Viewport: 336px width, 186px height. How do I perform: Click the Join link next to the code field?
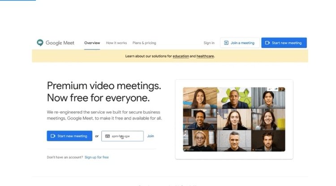pyautogui.click(x=151, y=136)
